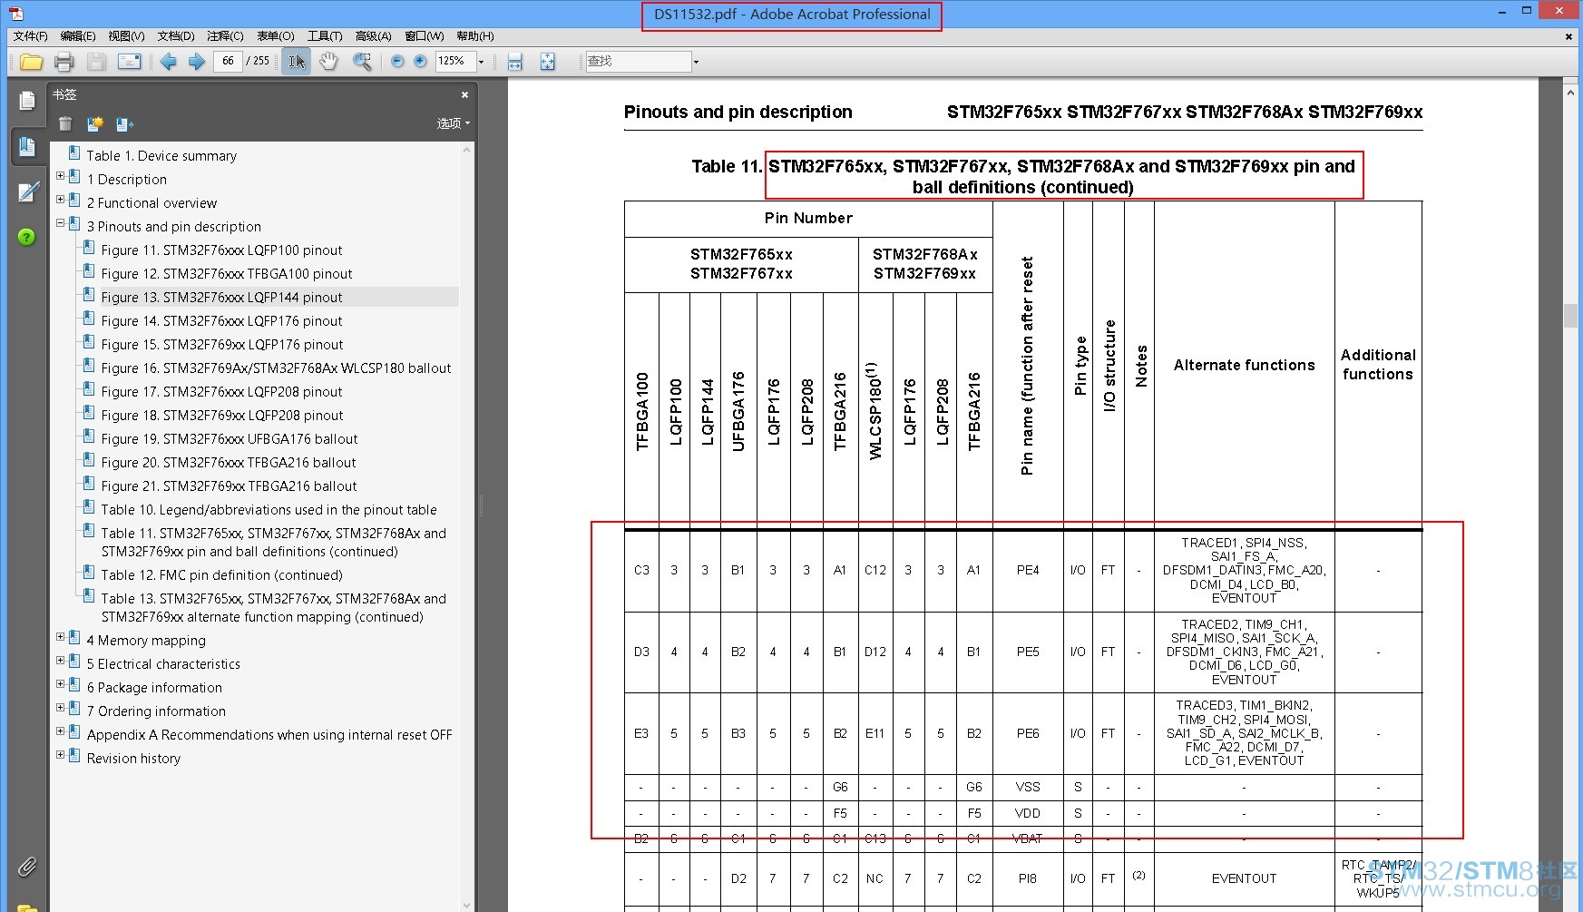Close the bookmarks panel with X
Viewport: 1583px width, 912px height.
click(464, 94)
